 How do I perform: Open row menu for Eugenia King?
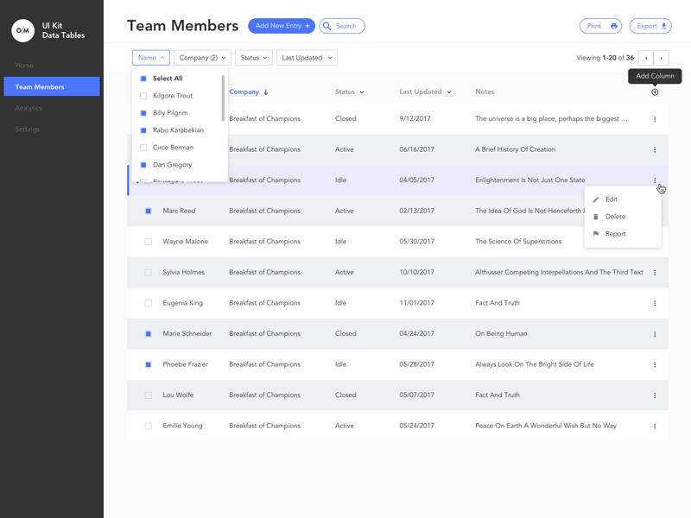point(655,304)
